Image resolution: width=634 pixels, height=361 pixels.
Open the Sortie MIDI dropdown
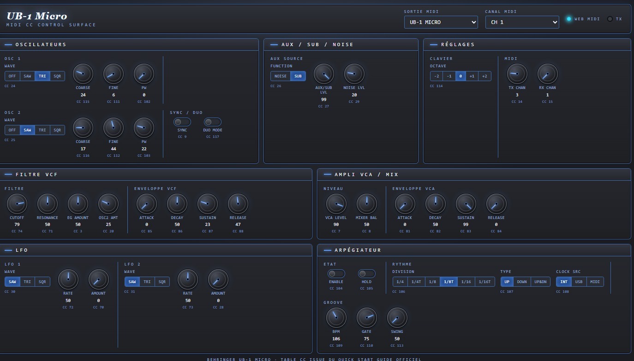[x=441, y=22]
